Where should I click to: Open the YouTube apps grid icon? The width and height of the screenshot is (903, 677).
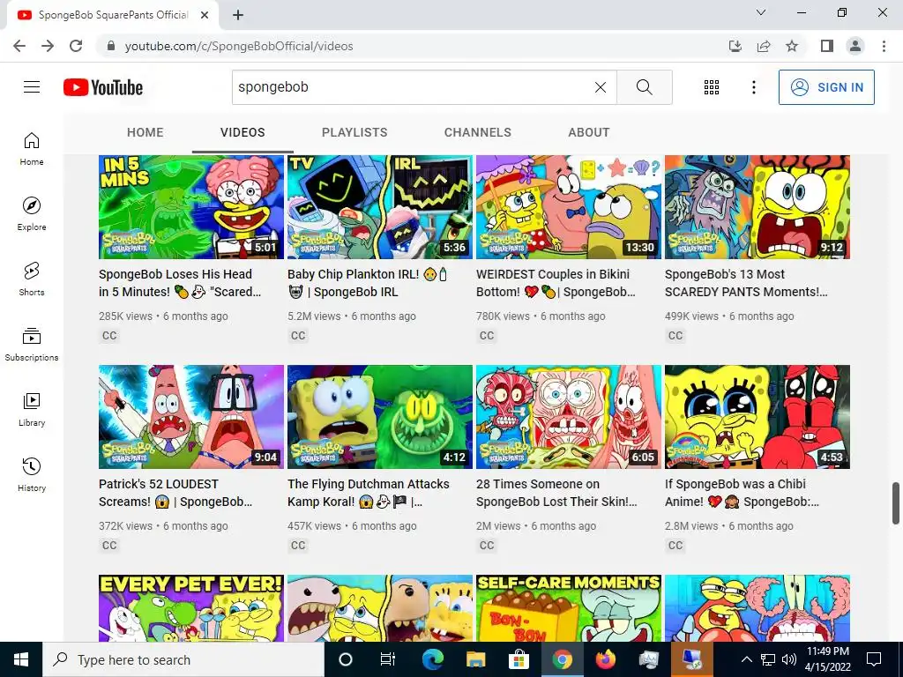[x=712, y=87]
